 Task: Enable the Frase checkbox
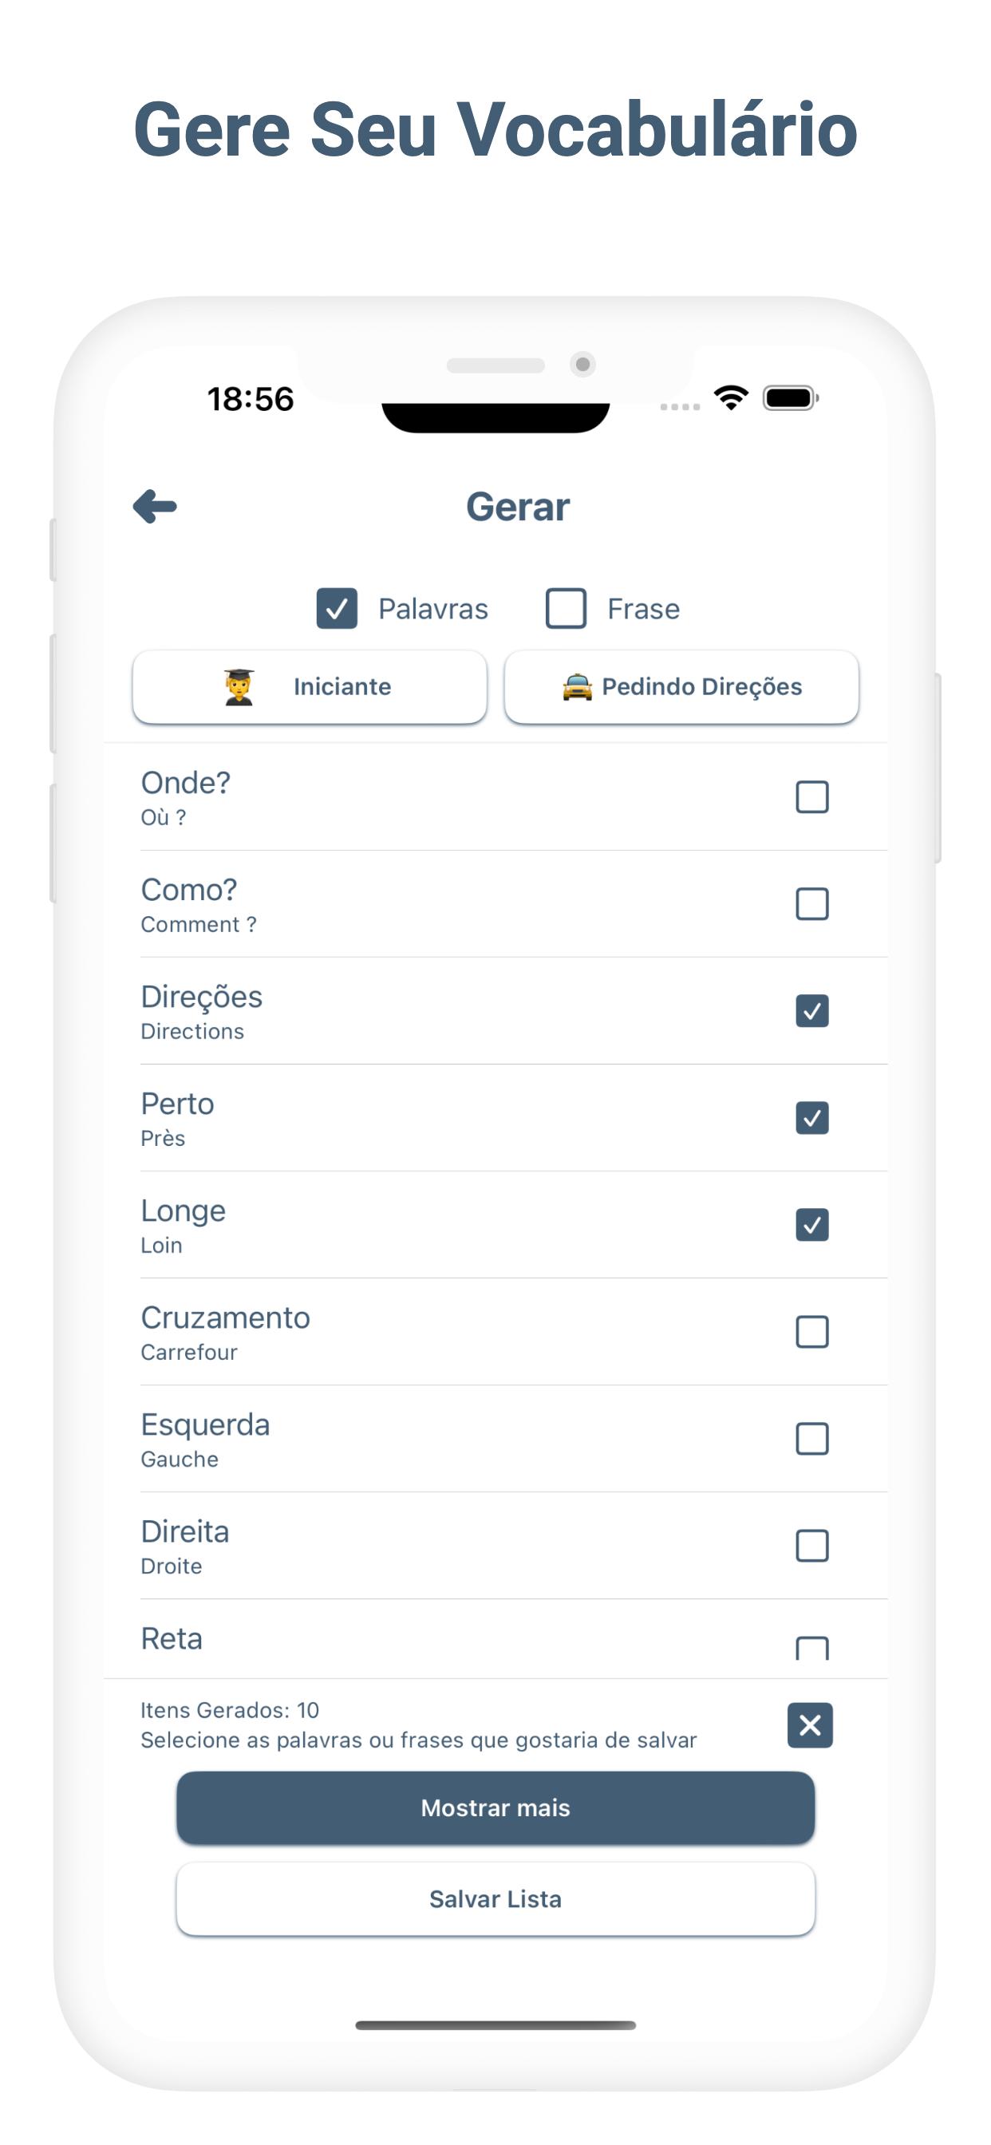(566, 609)
